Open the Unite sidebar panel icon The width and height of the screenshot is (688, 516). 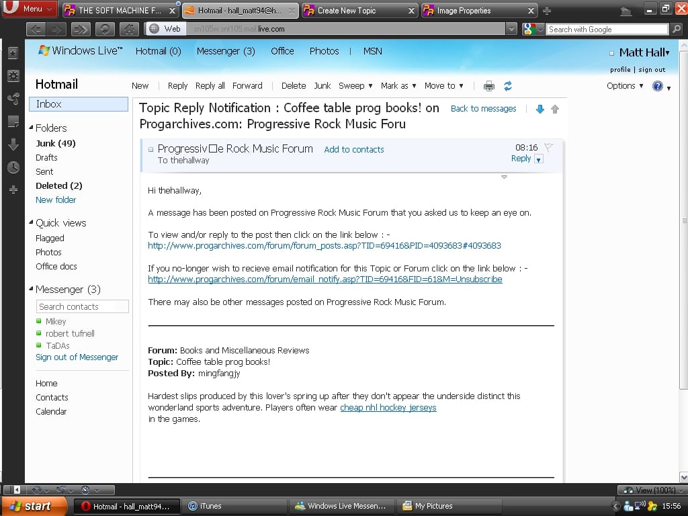point(13,99)
